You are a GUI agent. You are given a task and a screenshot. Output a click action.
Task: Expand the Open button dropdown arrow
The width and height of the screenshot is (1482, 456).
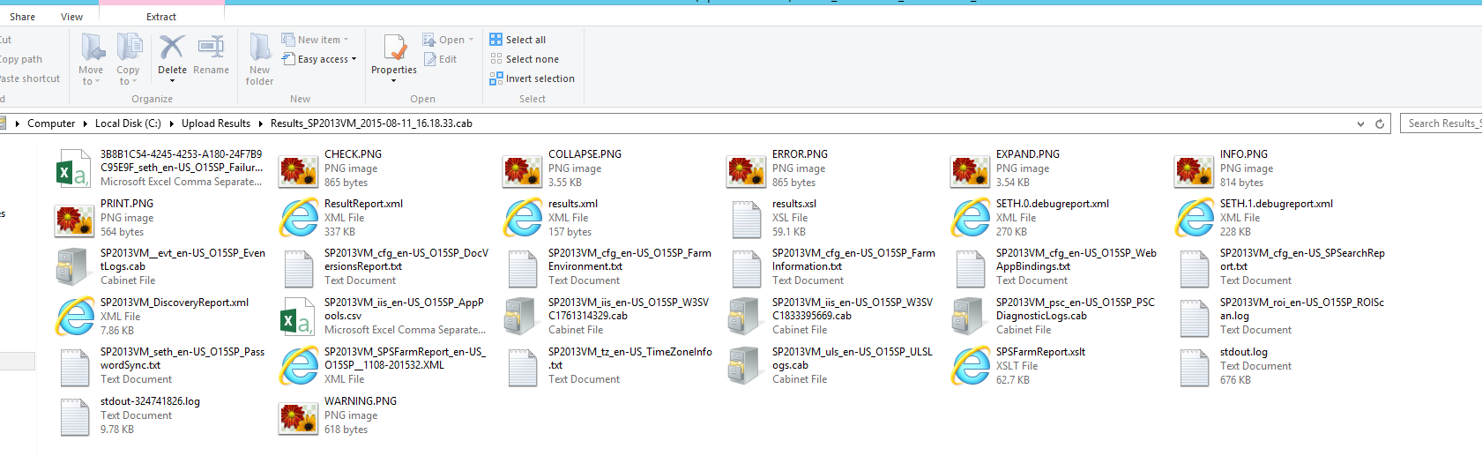(x=472, y=40)
